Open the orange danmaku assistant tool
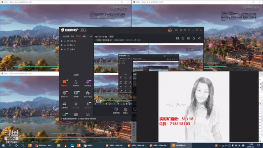Image resolution: width=263 pixels, height=148 pixels. click(x=65, y=83)
